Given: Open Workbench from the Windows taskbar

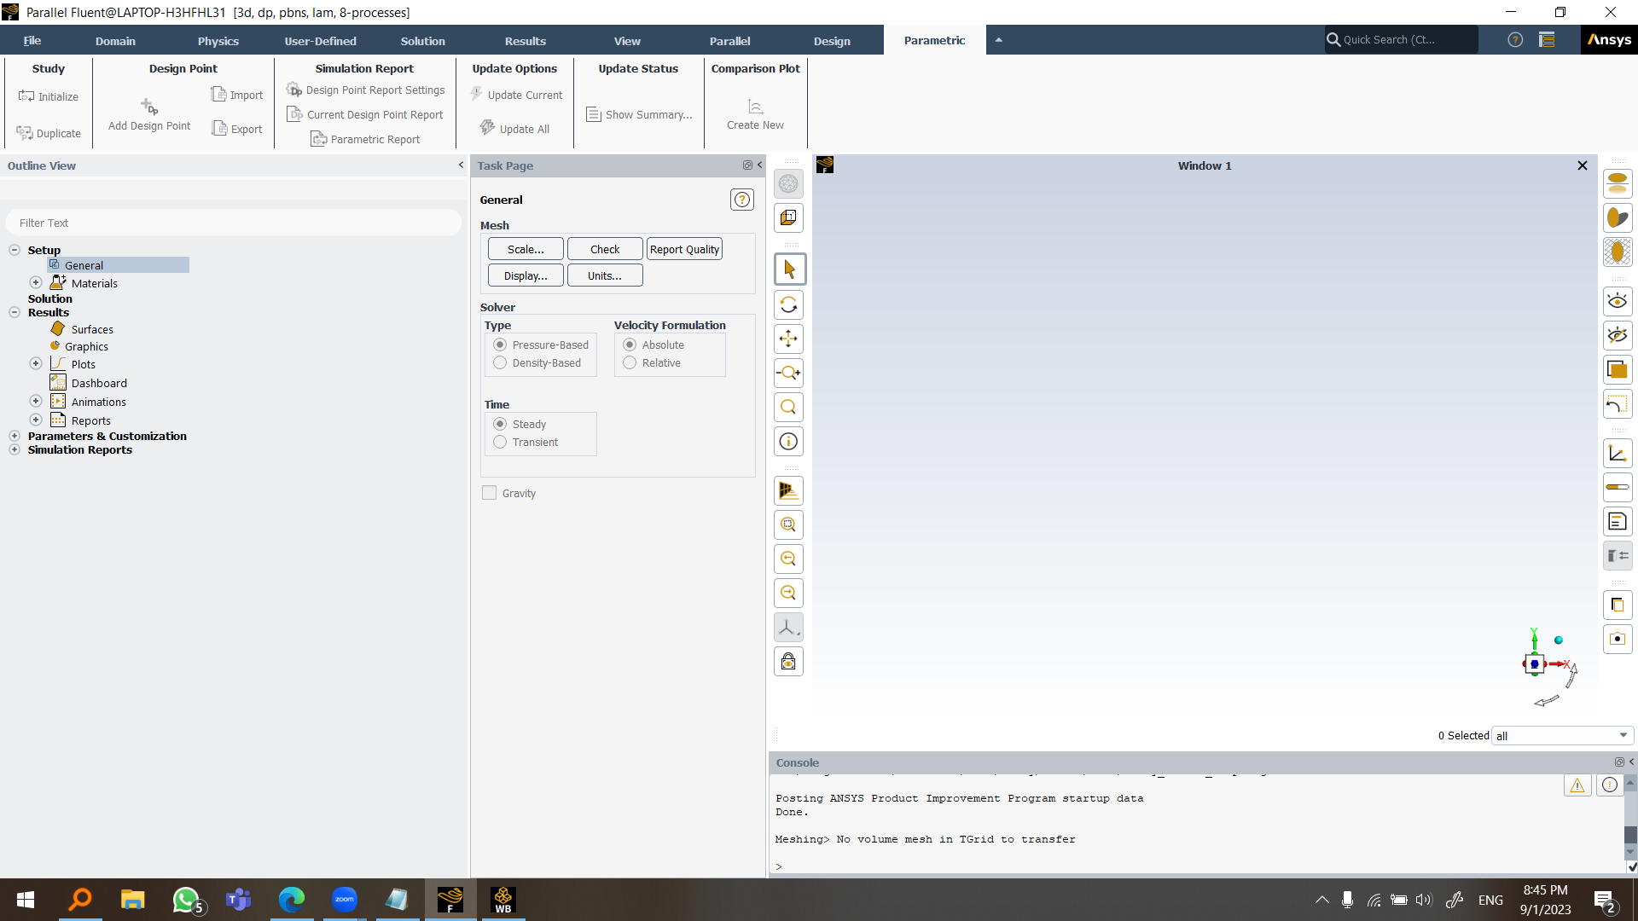Looking at the screenshot, I should (503, 900).
